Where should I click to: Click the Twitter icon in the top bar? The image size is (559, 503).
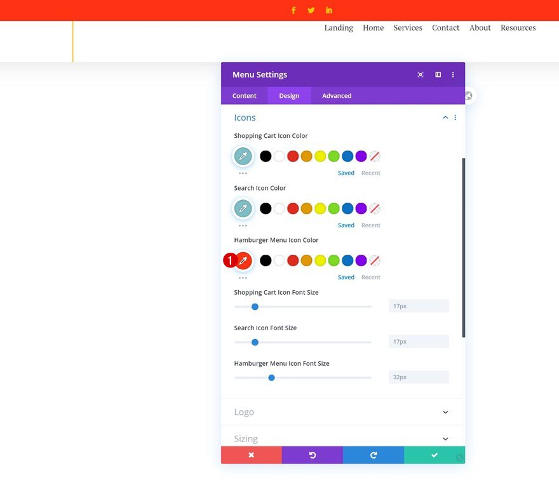point(311,10)
